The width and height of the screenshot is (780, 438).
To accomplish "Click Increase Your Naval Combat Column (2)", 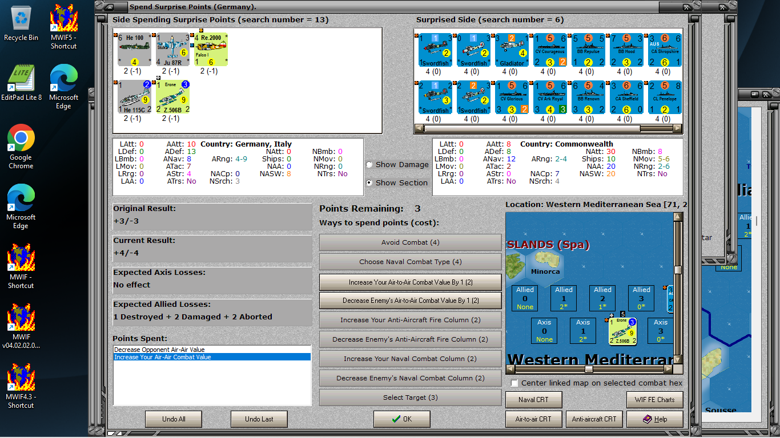I will pos(410,359).
